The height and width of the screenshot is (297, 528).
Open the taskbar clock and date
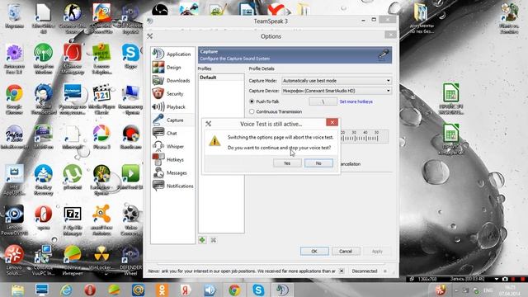click(x=510, y=290)
